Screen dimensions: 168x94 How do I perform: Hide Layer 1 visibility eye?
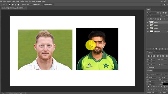[148, 25]
